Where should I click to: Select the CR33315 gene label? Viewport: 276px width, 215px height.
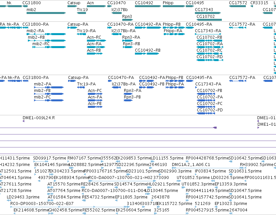point(259,3)
